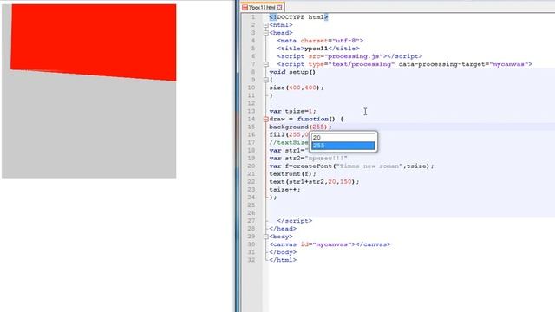
Task: Collapse the setup brace fold on line 9
Action: [x=266, y=80]
